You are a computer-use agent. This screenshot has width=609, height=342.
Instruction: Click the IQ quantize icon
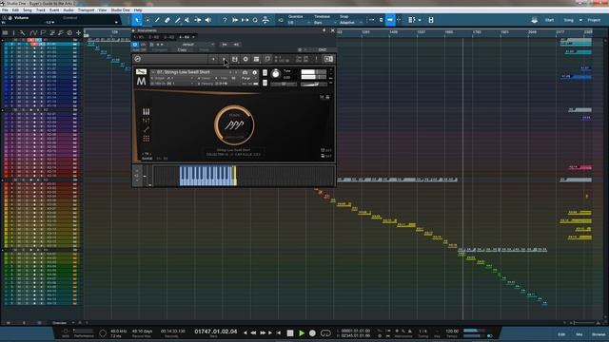point(281,20)
